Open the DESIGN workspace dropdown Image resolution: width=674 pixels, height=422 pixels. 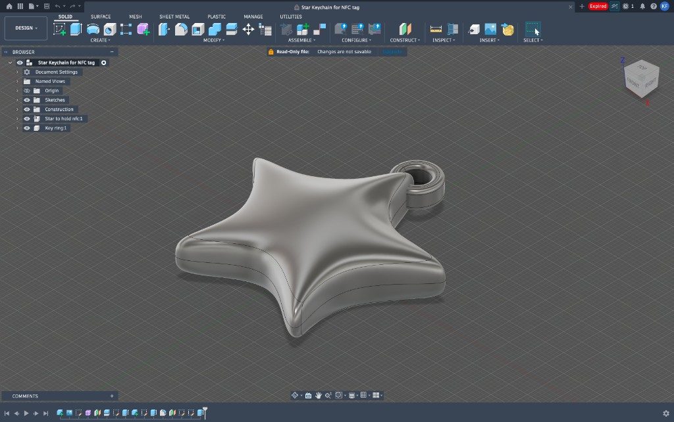tap(26, 28)
